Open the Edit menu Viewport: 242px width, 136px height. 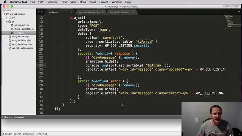pyautogui.click(x=41, y=2)
